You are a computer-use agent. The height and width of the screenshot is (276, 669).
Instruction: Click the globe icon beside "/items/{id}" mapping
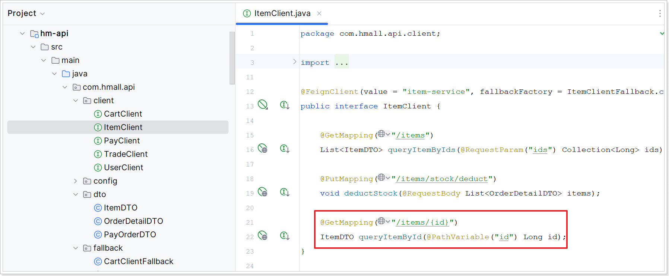[381, 221]
